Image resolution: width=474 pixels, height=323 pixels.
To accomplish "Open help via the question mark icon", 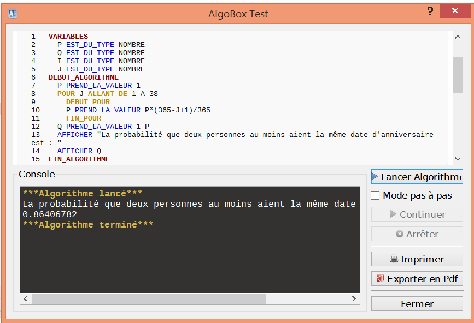I will 430,11.
